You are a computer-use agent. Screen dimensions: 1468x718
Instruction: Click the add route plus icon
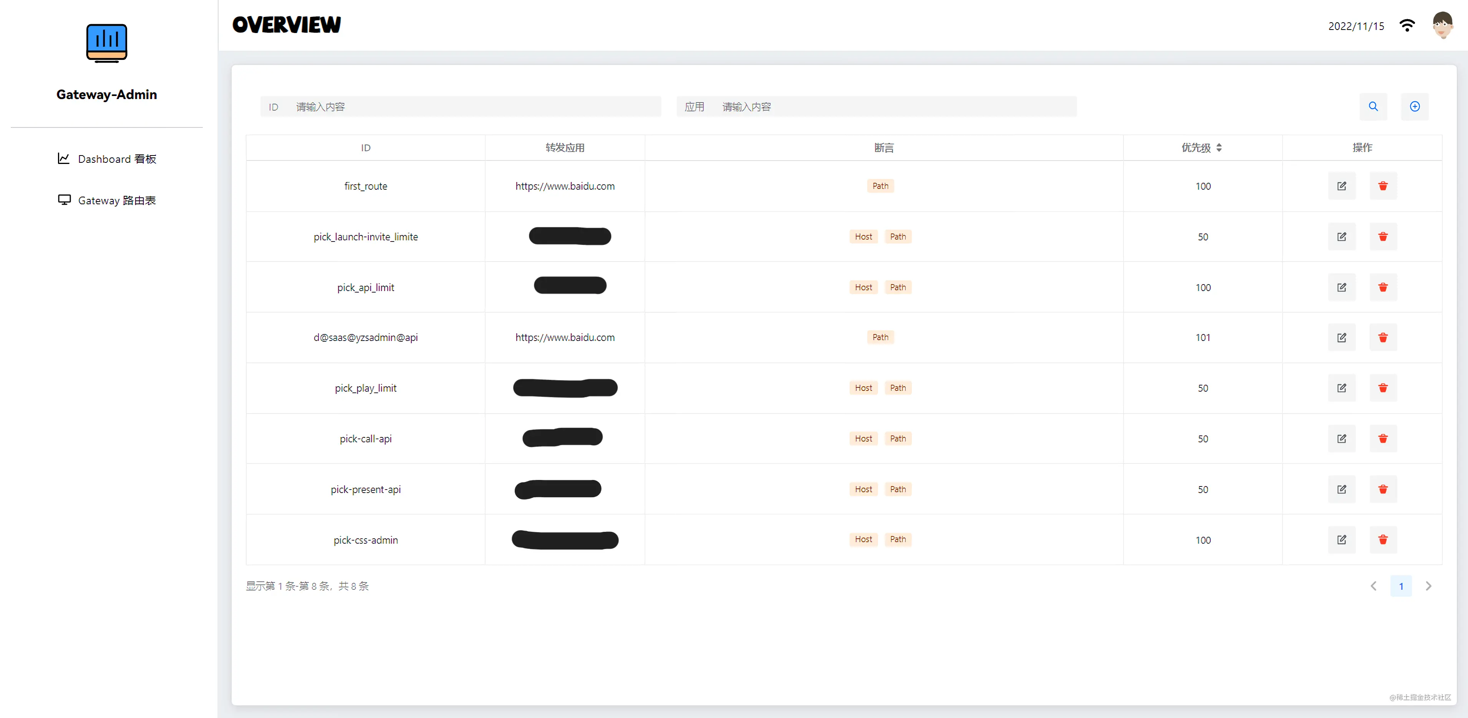1415,107
